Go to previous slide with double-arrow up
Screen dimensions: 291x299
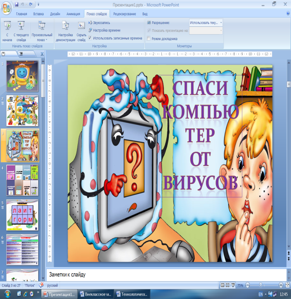pos(289,253)
